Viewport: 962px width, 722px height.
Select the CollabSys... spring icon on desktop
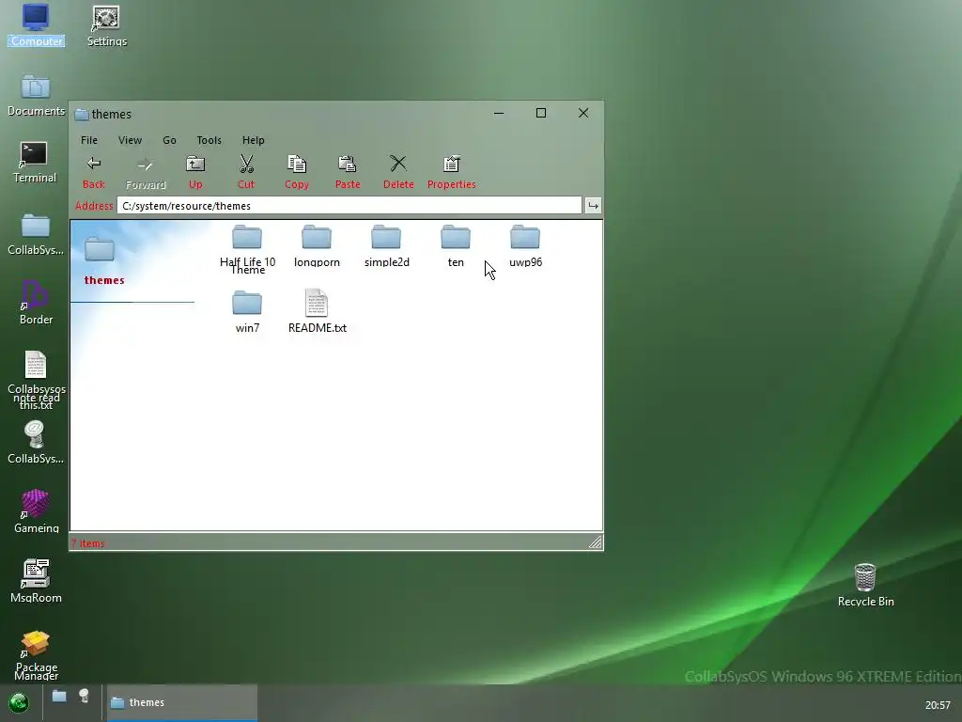pyautogui.click(x=36, y=442)
